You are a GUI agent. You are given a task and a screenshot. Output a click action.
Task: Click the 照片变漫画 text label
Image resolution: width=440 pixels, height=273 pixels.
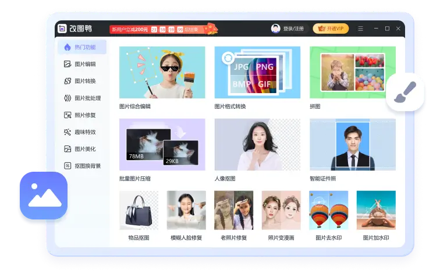281,237
